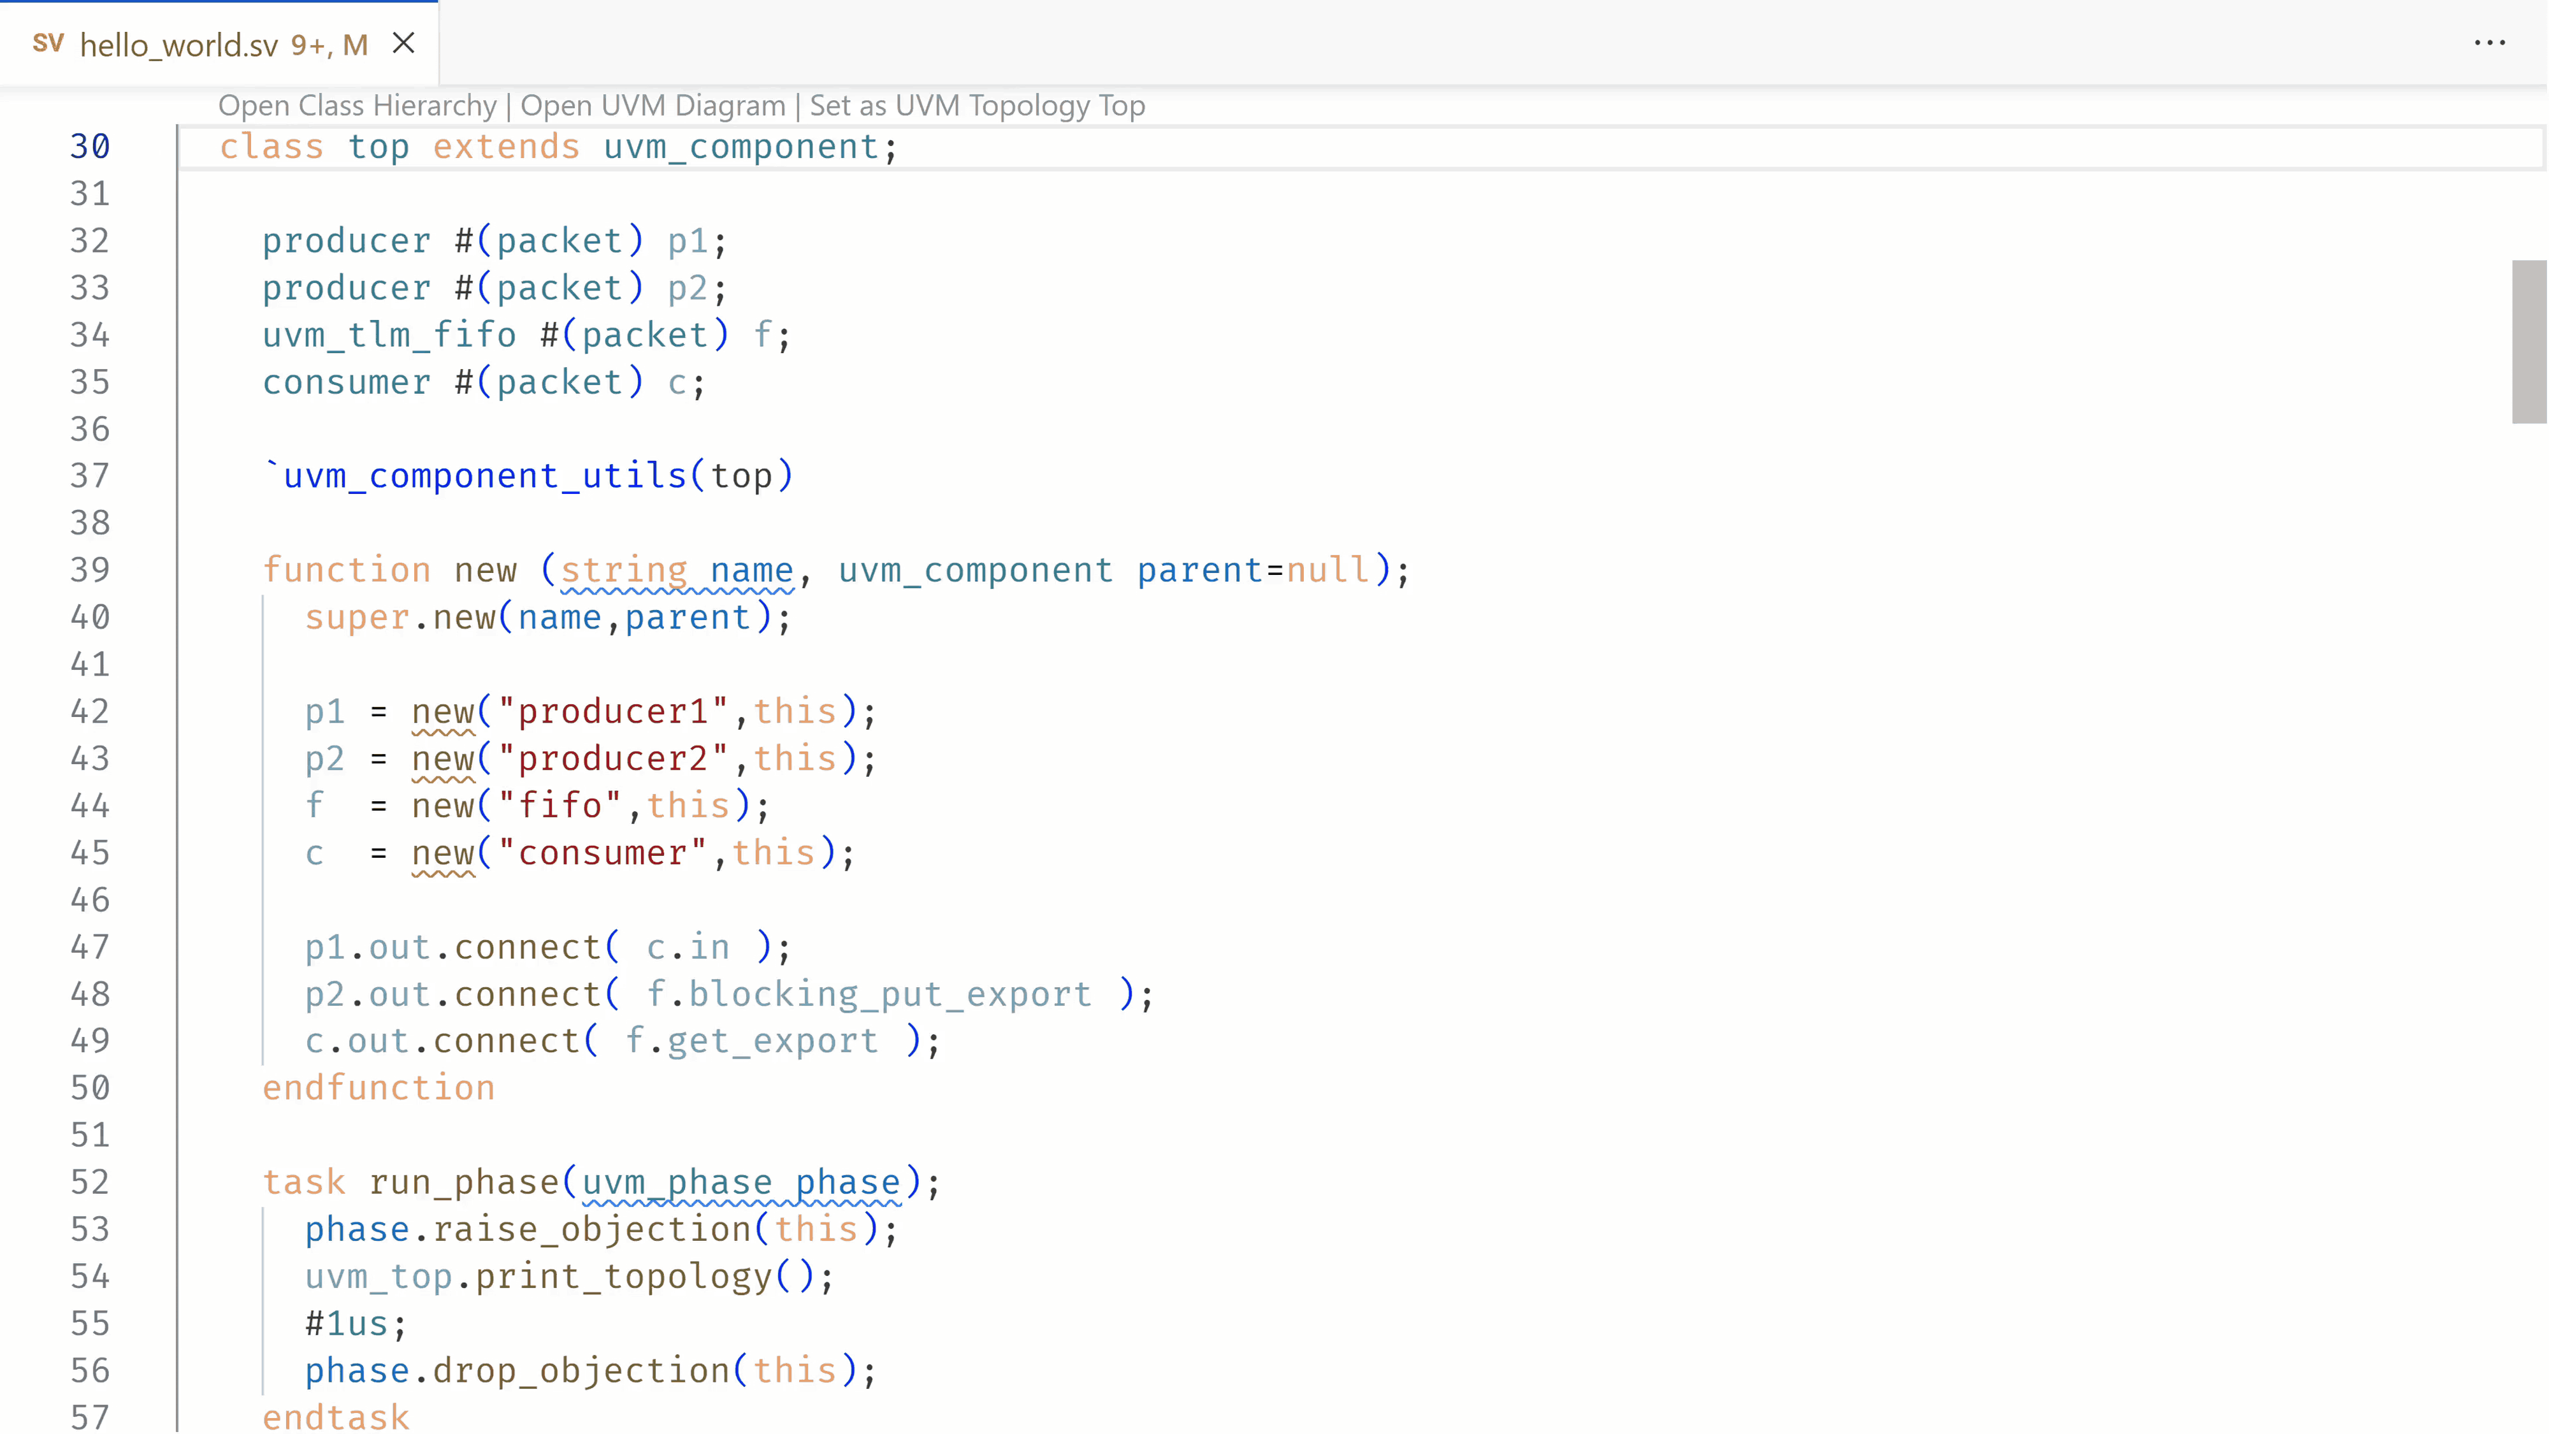2549x1434 pixels.
Task: Select the hello_world.sv editor tab
Action: point(219,43)
